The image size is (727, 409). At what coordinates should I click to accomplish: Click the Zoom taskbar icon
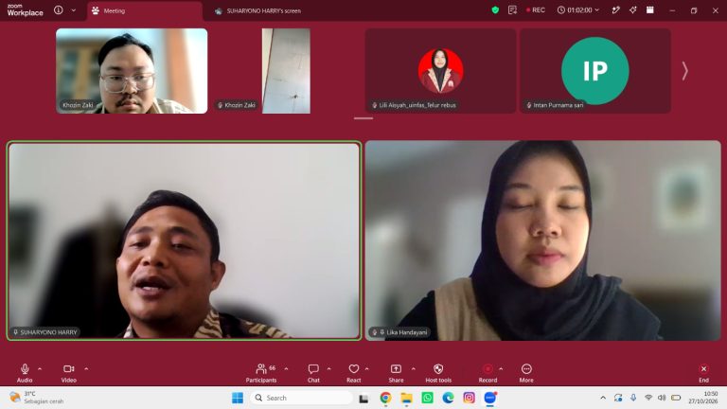point(490,398)
